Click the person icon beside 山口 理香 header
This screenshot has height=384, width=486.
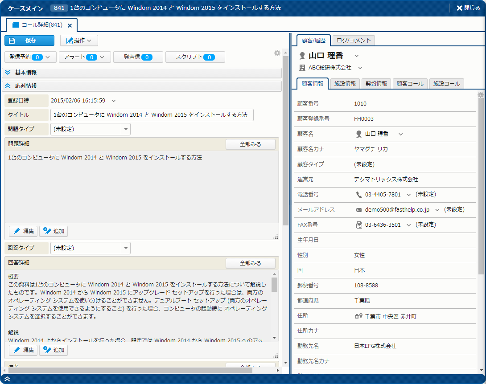pyautogui.click(x=302, y=56)
